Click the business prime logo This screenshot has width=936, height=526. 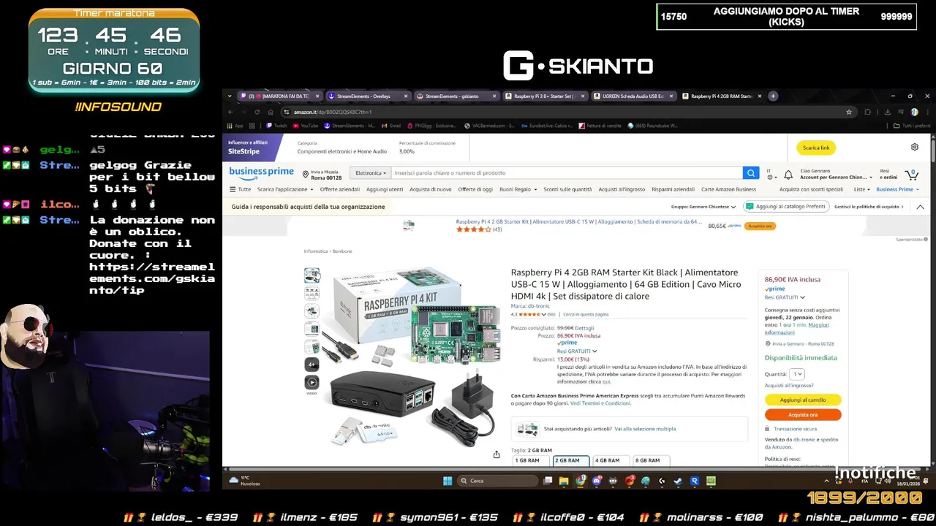coord(261,172)
